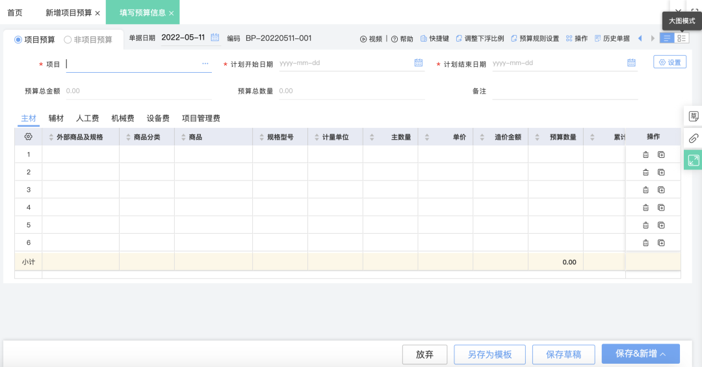The height and width of the screenshot is (367, 702).
Task: Sort by 外部商品及规格 column arrows
Action: click(51, 137)
